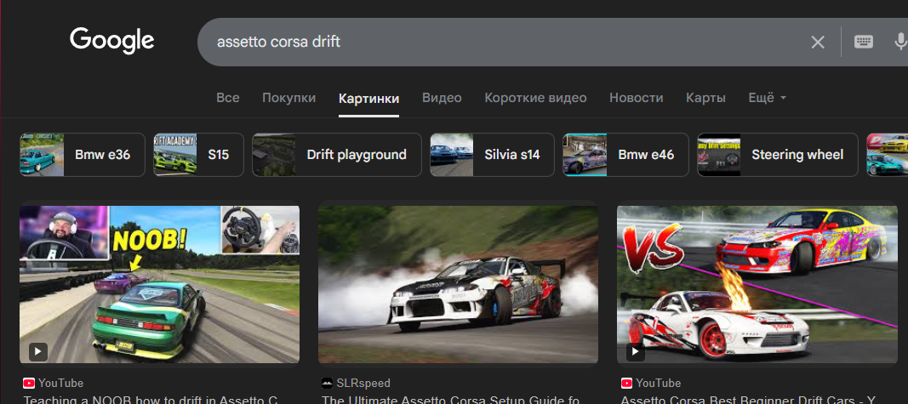This screenshot has height=404, width=908.
Task: Open the Короткие видео tab
Action: point(535,98)
